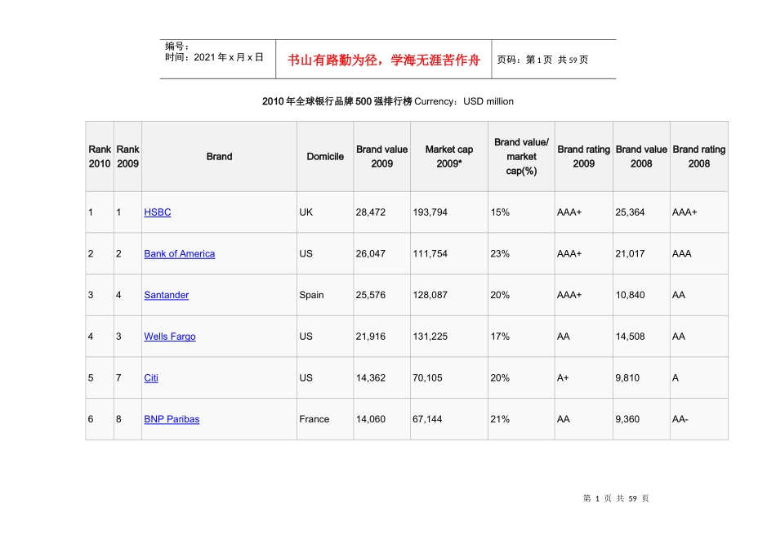Viewport: 776px width, 549px height.
Task: Select the Brand value/market cap(%) header
Action: 521,156
